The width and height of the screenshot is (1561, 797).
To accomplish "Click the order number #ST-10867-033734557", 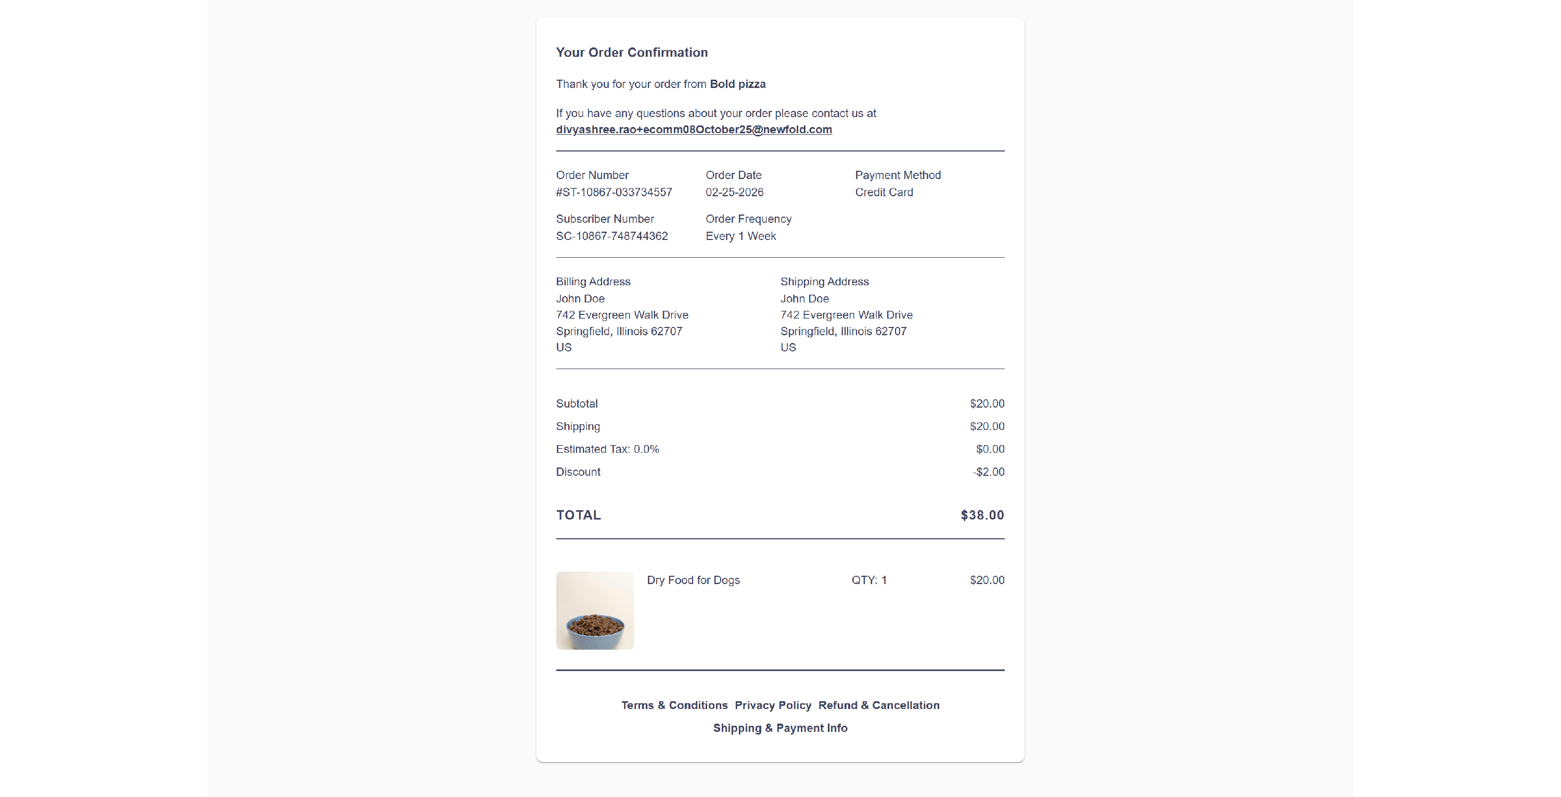I will tap(614, 192).
